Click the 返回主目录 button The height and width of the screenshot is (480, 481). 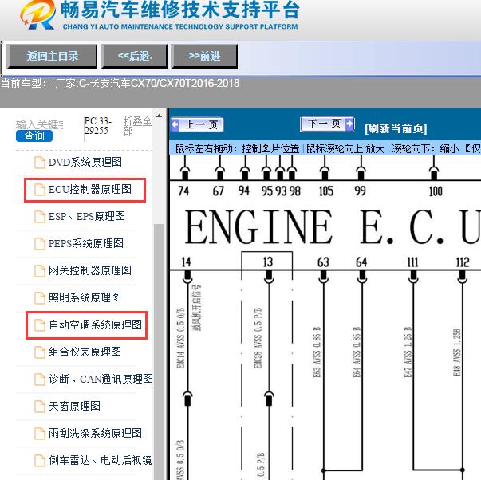(52, 56)
